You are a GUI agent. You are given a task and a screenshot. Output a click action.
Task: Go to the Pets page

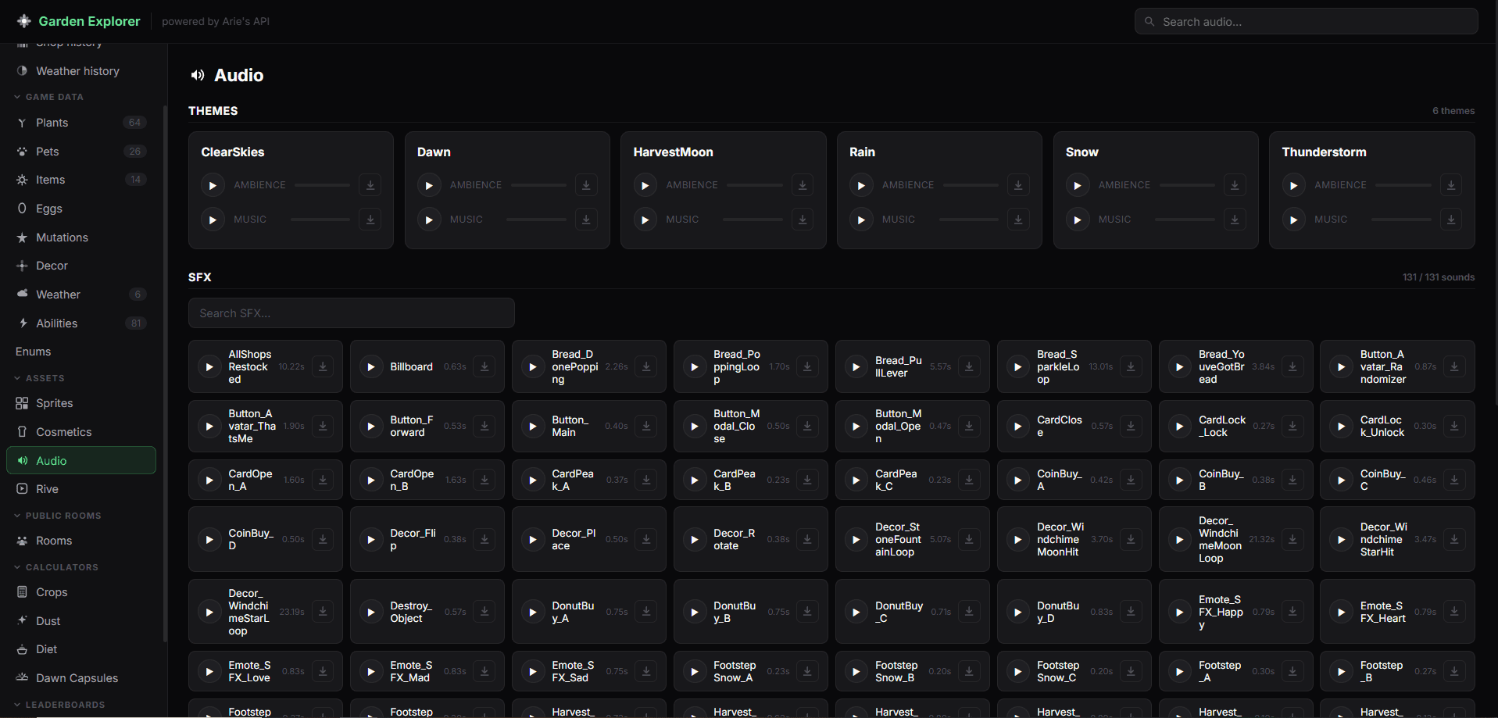81,152
